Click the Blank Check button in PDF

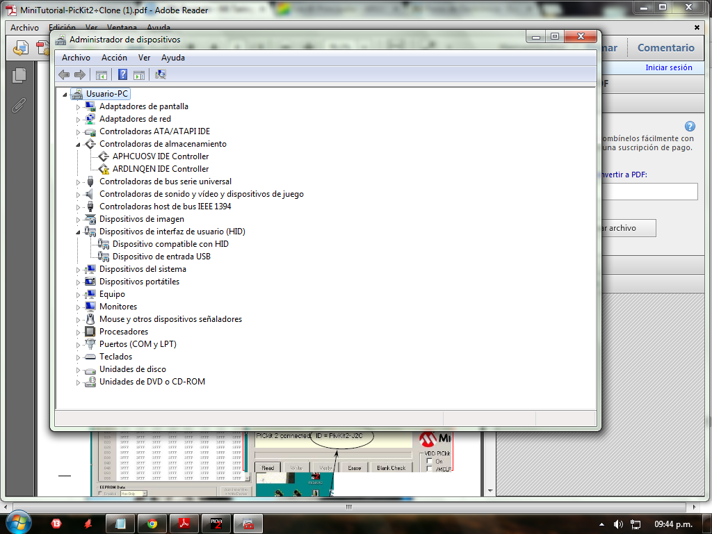tap(391, 468)
